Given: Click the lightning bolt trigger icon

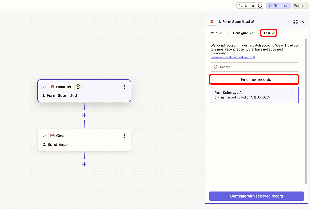Looking at the screenshot, I should click(x=78, y=87).
